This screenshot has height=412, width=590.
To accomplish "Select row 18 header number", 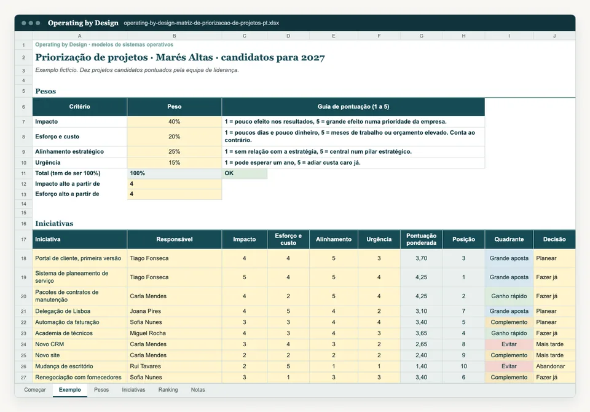I will point(23,258).
